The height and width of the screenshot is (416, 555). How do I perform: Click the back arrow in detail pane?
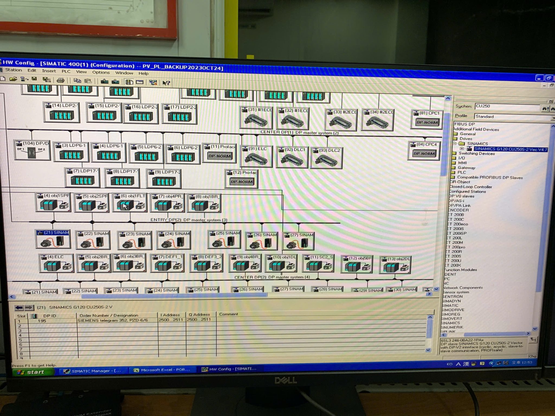tap(19, 307)
